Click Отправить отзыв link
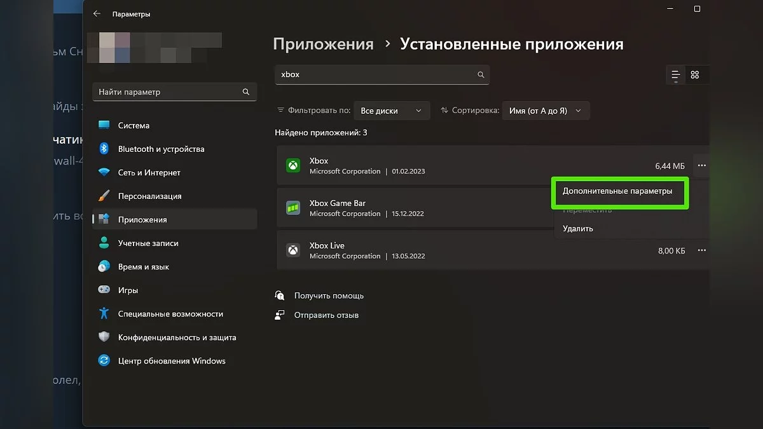 pyautogui.click(x=326, y=315)
